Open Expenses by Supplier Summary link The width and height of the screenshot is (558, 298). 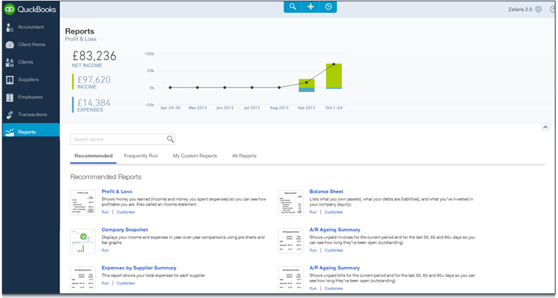click(x=139, y=268)
